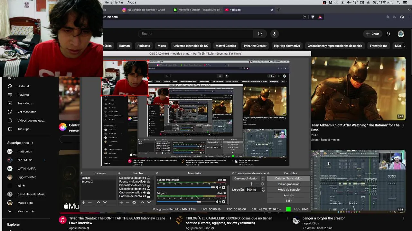This screenshot has height=231, width=412.
Task: Click Detener Transmisión button
Action: pos(288,178)
